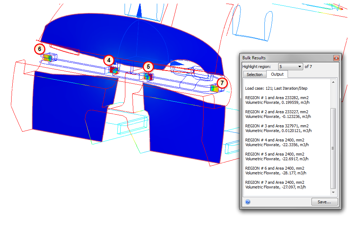
Task: Click the output panel scrollbar thumb
Action: pyautogui.click(x=333, y=148)
